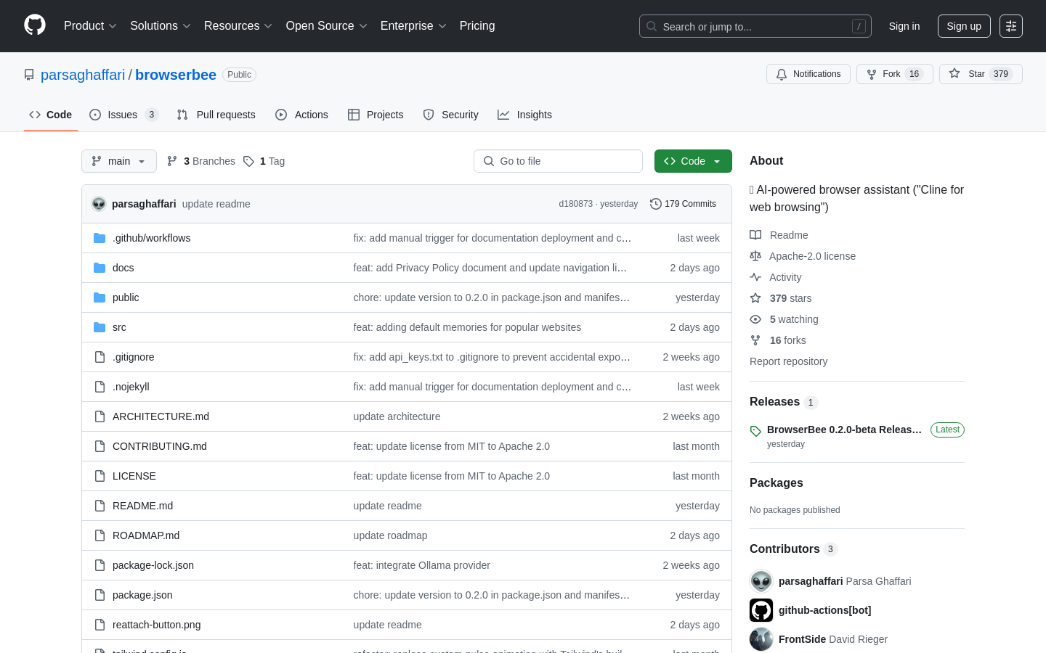
Task: Click the Notifications bell button
Action: 808,74
